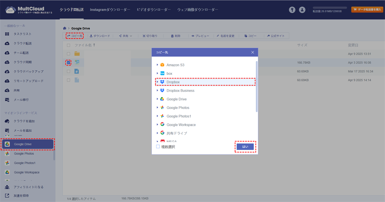Image resolution: width=385 pixels, height=202 pixels.
Task: Switch to Instagramダウンローダー tab
Action: pos(110,10)
